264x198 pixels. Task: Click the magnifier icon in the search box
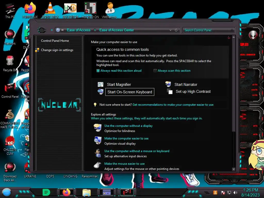[232, 30]
